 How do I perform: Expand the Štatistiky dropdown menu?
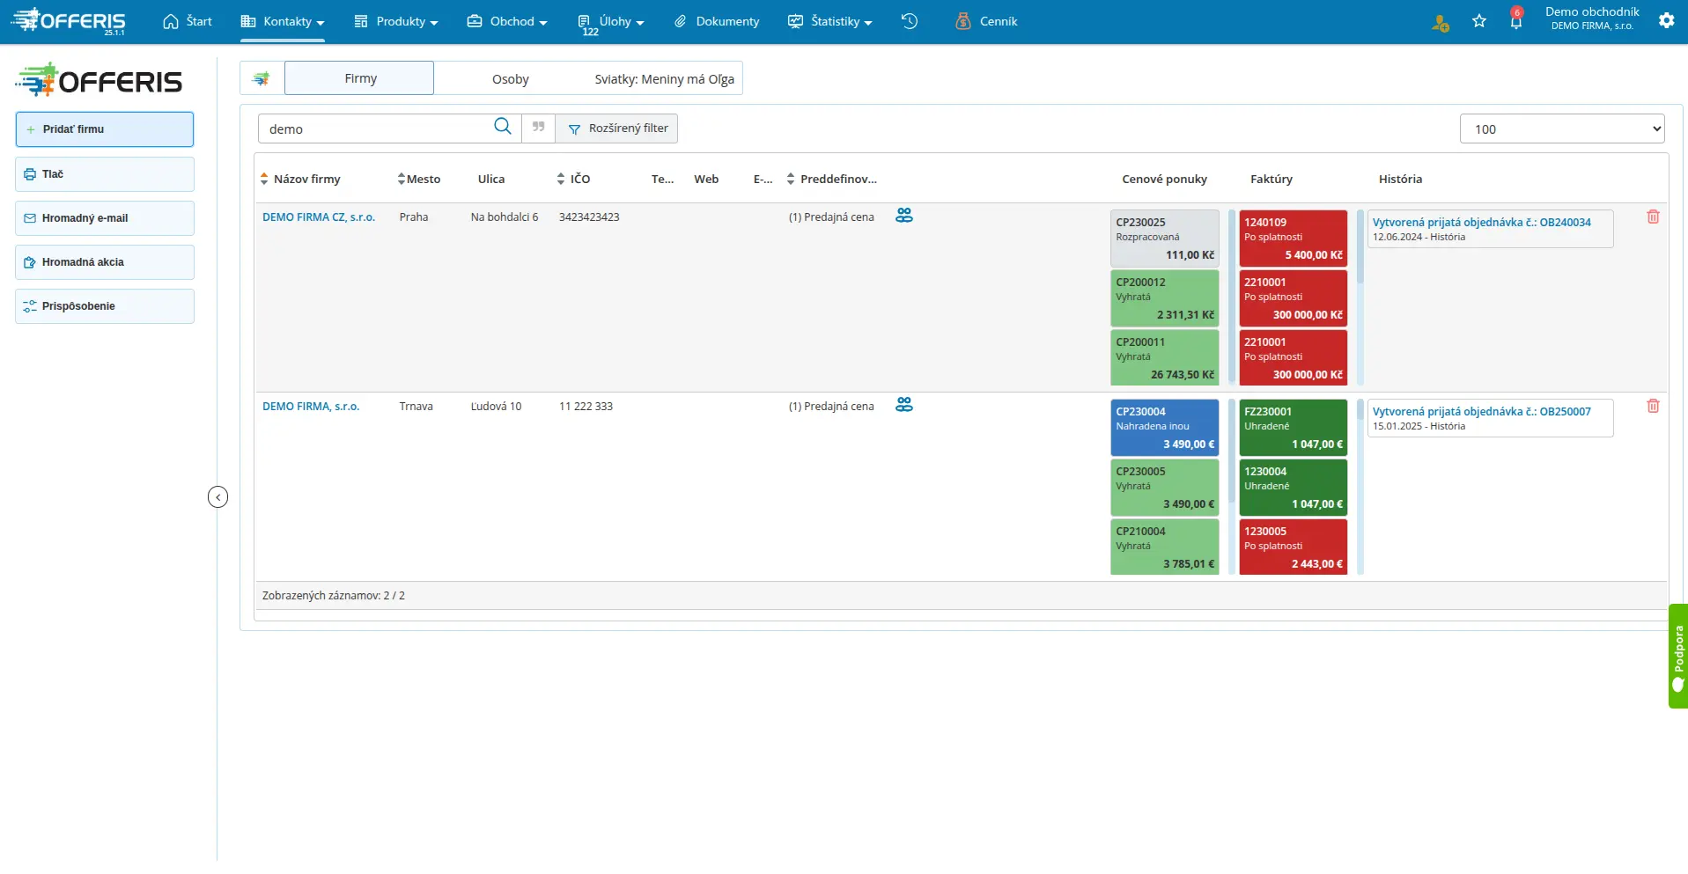click(x=830, y=21)
